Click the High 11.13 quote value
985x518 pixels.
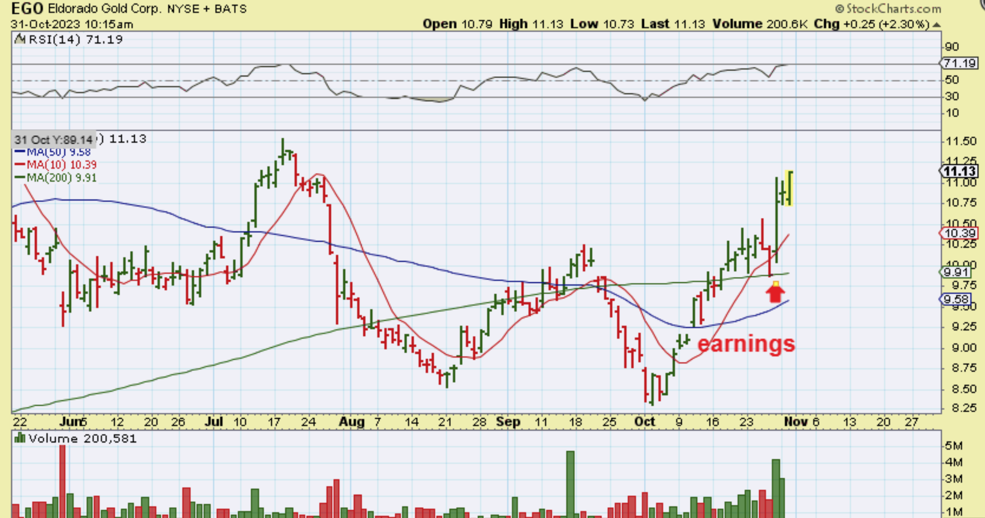pos(531,24)
